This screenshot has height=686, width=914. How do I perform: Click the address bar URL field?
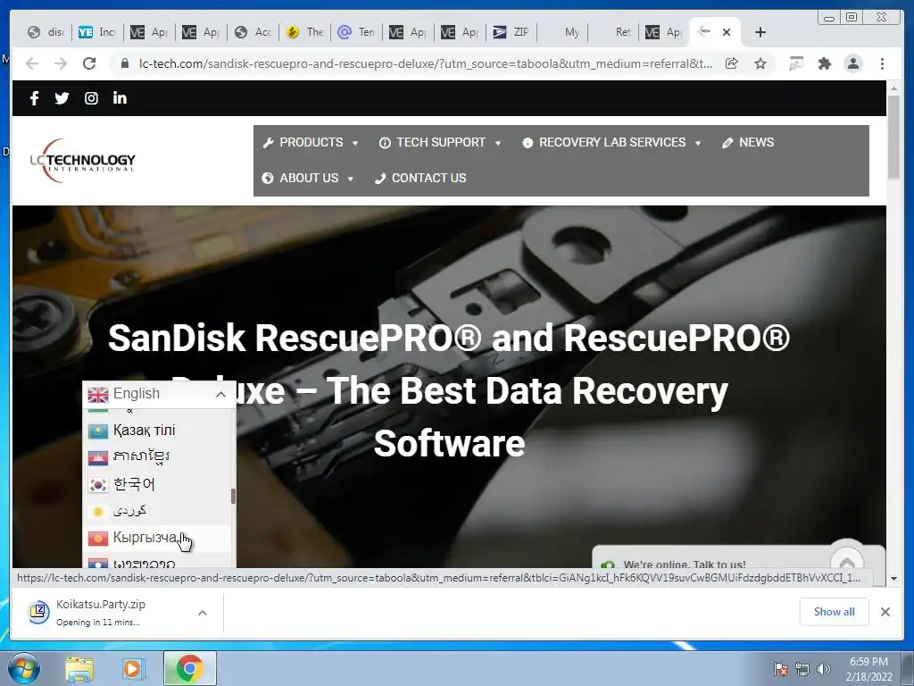425,63
